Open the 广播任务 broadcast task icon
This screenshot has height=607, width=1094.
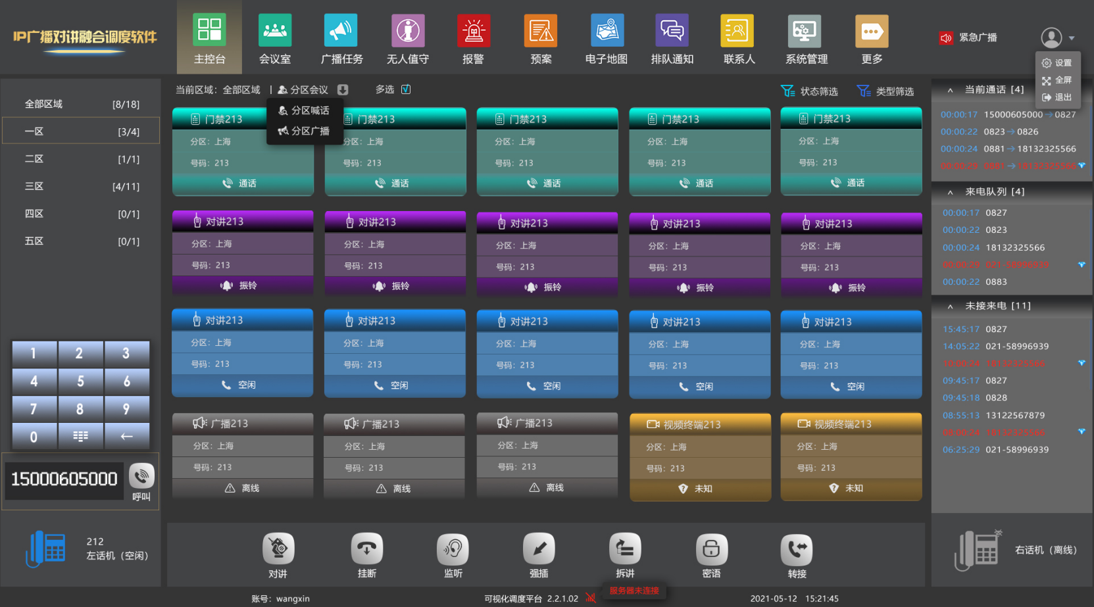[341, 31]
